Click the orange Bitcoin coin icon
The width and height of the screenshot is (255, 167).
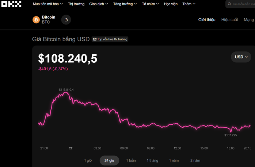36,20
